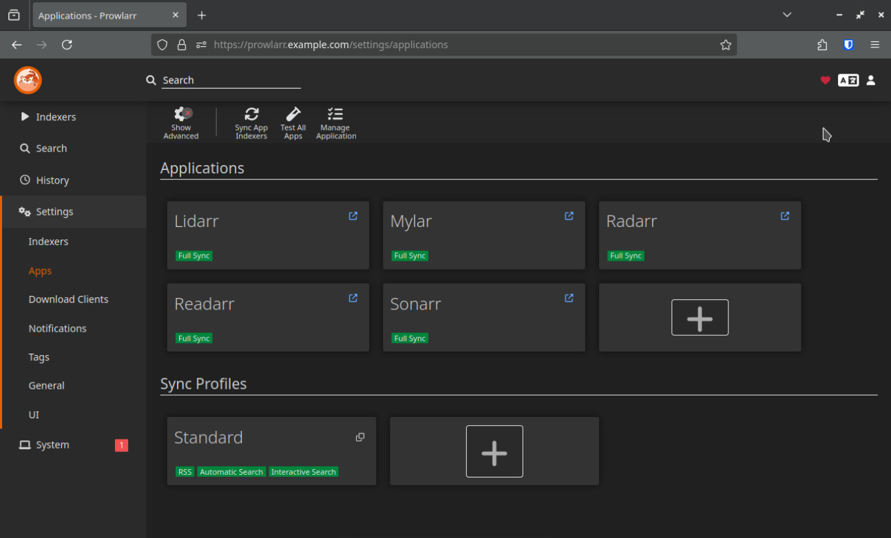Go to Download Clients settings
This screenshot has height=538, width=891.
click(x=68, y=299)
